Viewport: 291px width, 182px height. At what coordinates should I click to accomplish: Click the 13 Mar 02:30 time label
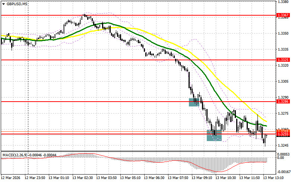click(x=83, y=178)
